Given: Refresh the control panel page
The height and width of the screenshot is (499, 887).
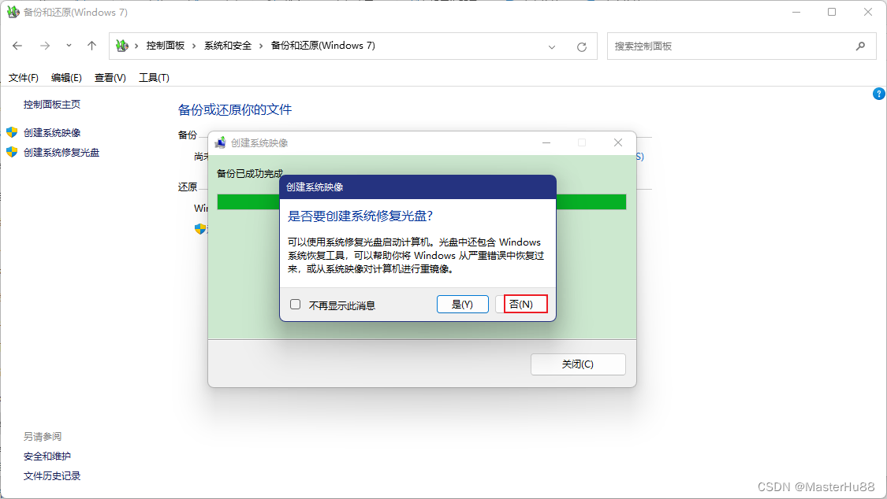Looking at the screenshot, I should [x=582, y=47].
